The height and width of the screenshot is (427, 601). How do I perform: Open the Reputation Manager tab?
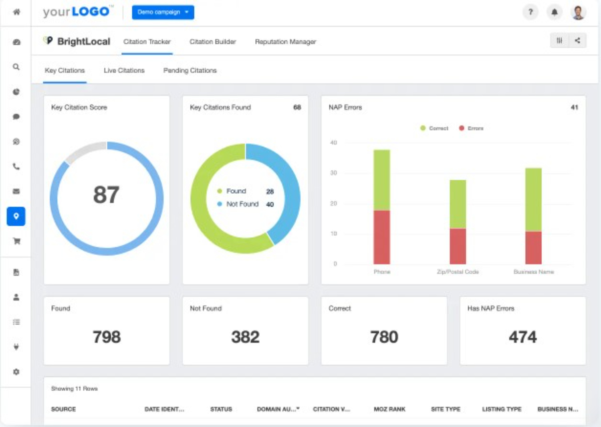coord(285,42)
